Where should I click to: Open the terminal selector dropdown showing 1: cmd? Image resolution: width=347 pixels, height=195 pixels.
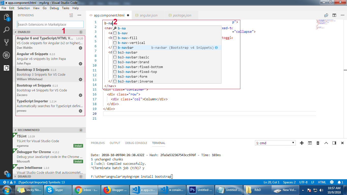pyautogui.click(x=275, y=143)
